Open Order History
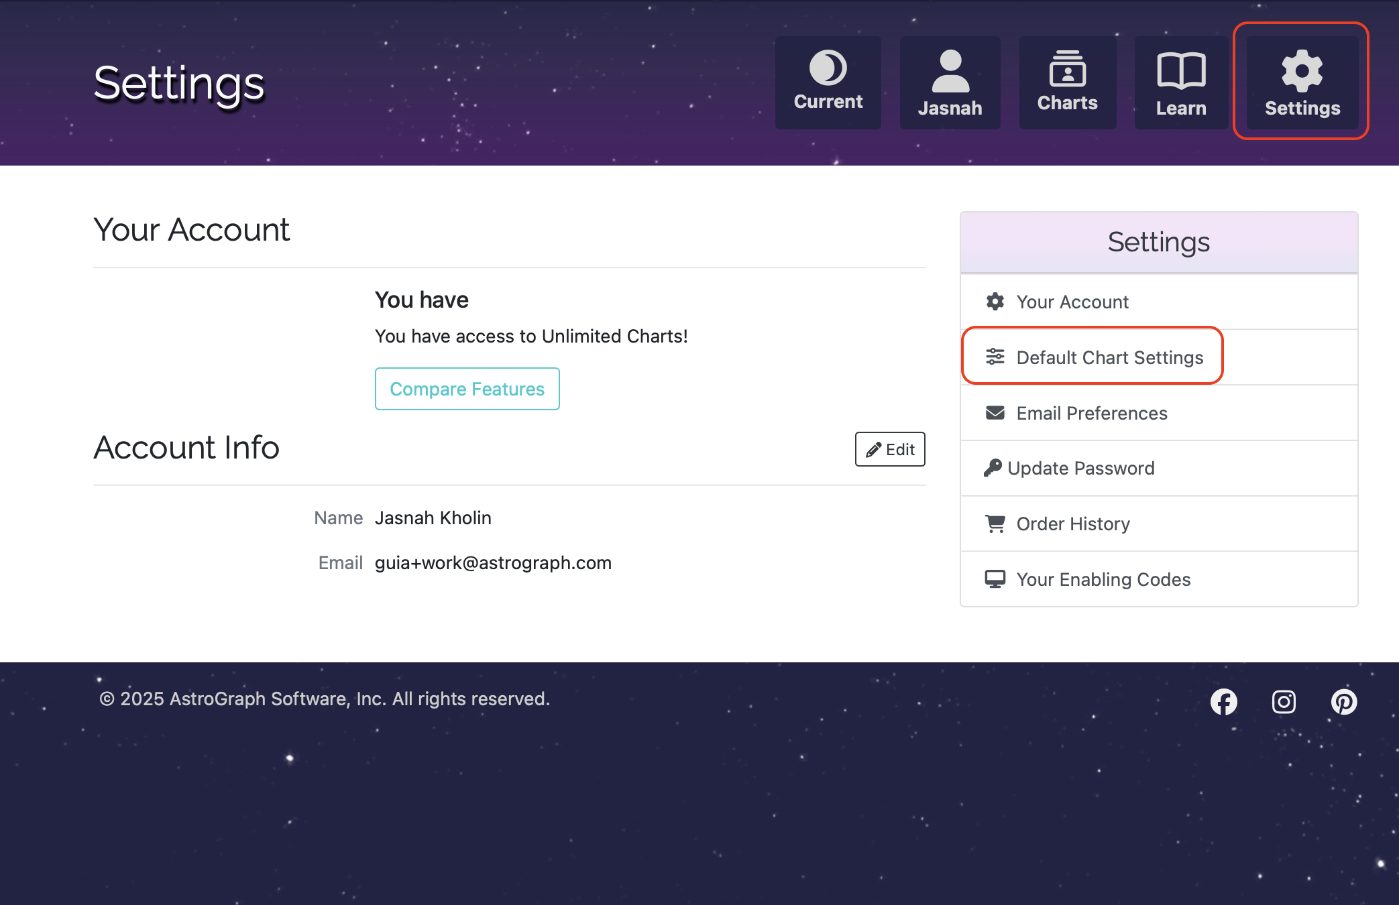 [1072, 524]
